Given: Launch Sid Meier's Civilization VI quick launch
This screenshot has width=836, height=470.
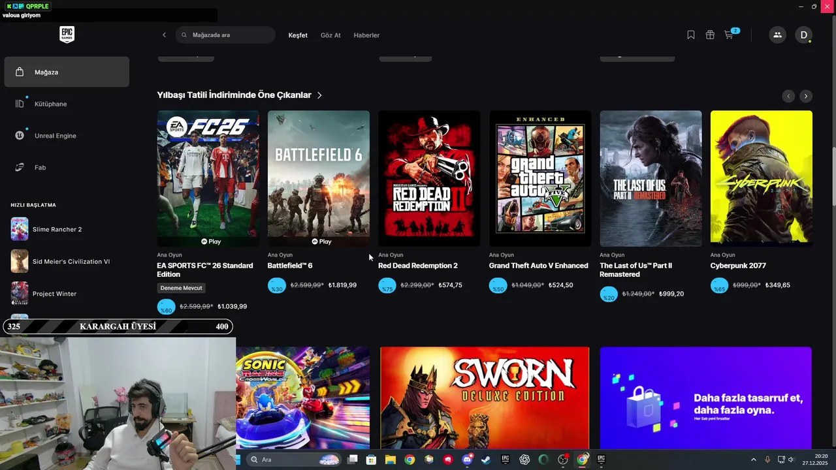Looking at the screenshot, I should [x=60, y=262].
